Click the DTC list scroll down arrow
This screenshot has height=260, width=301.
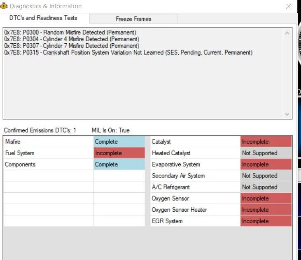pyautogui.click(x=287, y=114)
